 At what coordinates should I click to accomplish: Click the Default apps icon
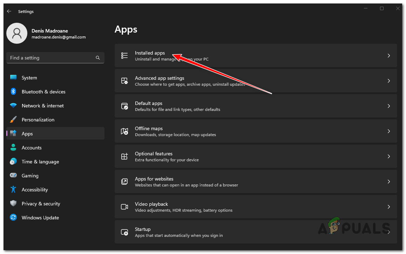(124, 106)
